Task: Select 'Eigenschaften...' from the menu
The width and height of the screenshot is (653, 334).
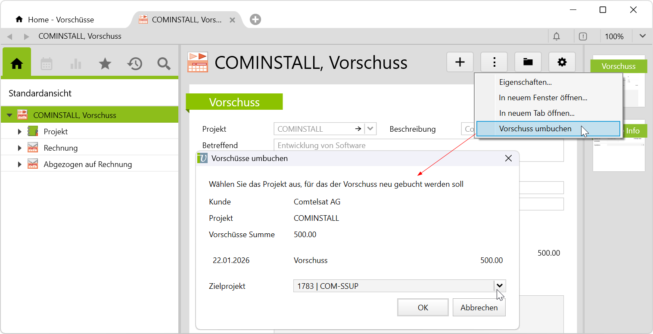Action: [525, 82]
